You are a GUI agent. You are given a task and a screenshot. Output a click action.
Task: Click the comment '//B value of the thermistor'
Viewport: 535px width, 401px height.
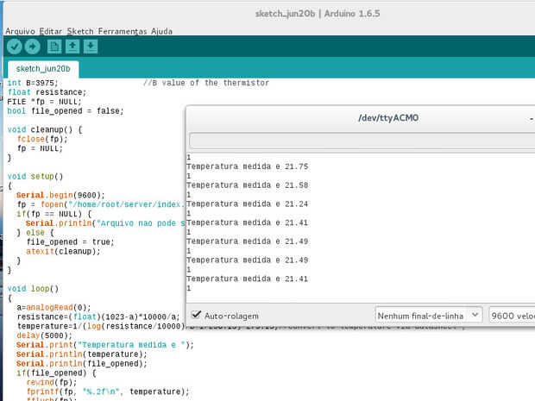coord(206,83)
